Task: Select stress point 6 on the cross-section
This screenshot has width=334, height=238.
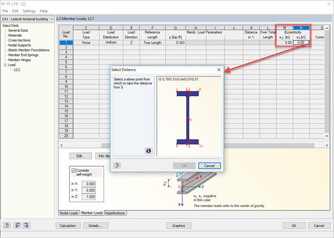Action: coord(177,145)
